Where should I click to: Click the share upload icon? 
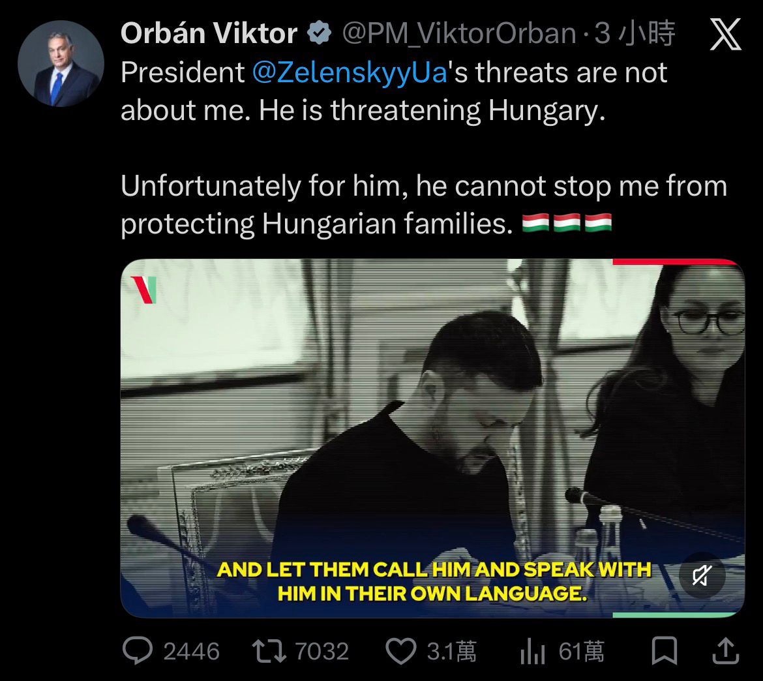(726, 651)
